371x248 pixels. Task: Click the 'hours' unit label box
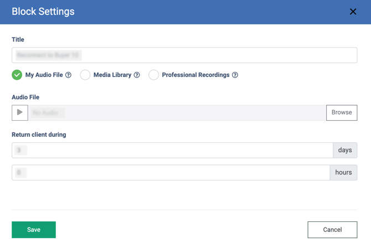343,172
